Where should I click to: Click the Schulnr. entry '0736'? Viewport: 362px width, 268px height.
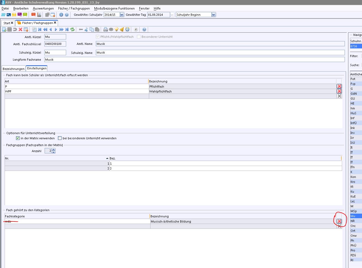pos(356,46)
